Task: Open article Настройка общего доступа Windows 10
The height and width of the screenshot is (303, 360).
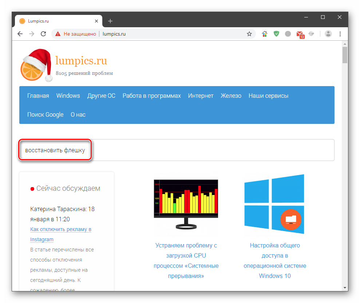Action: [x=275, y=260]
